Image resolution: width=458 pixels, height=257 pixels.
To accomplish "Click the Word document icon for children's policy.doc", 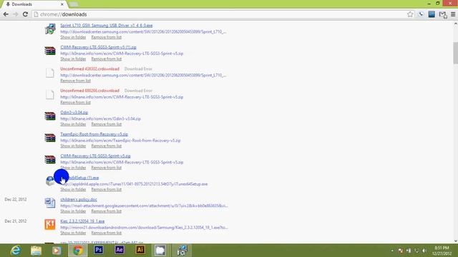I will [x=50, y=203].
